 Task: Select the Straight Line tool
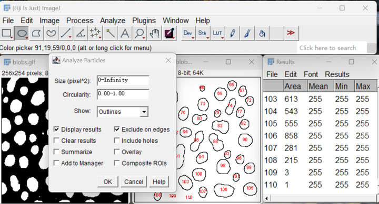[x=66, y=33]
